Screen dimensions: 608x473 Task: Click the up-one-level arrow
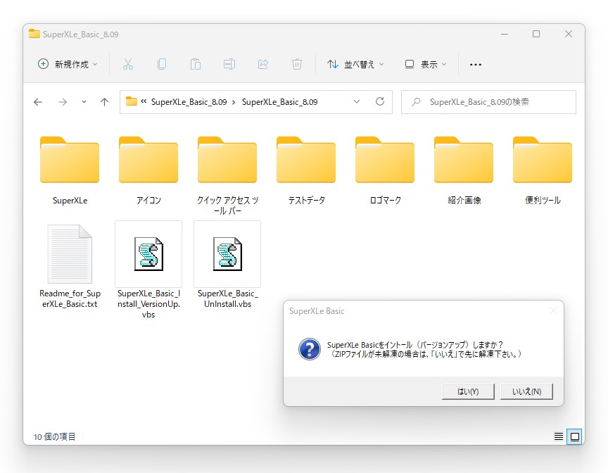104,101
